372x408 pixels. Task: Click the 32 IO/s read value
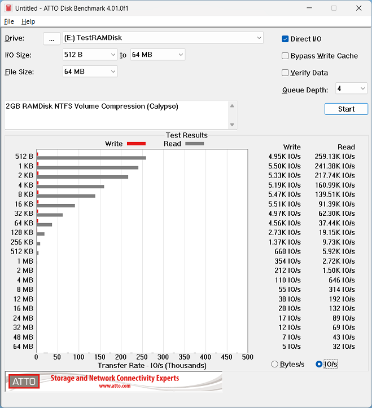(x=344, y=347)
